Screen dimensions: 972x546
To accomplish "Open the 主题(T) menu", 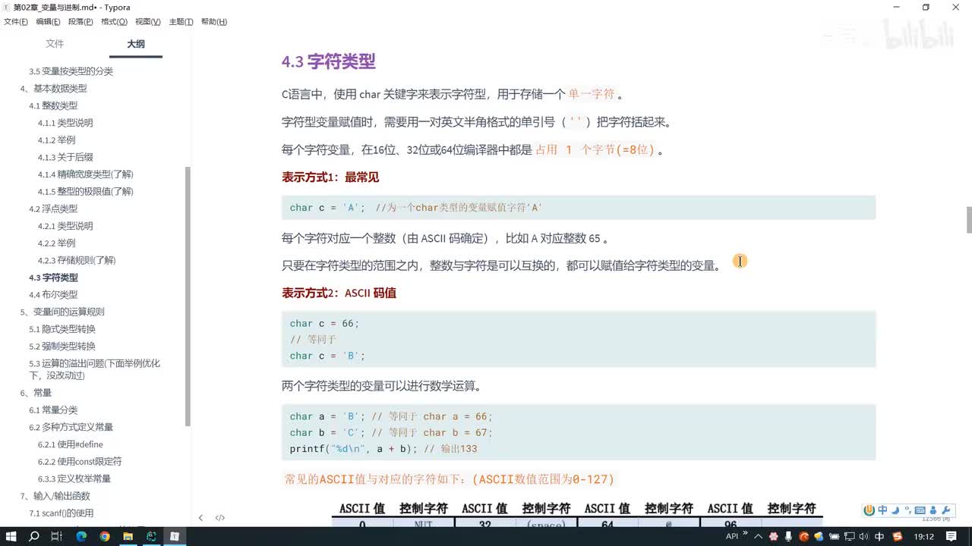I will click(x=181, y=22).
